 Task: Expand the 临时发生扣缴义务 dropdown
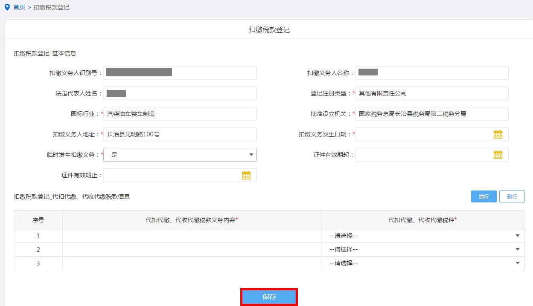tap(180, 155)
